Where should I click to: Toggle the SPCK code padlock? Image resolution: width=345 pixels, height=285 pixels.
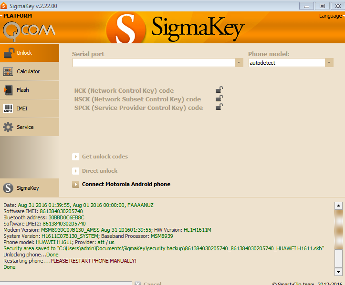[x=219, y=108]
